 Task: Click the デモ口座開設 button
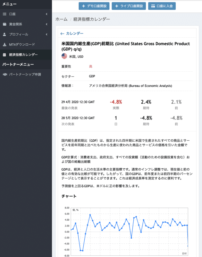[94, 6]
